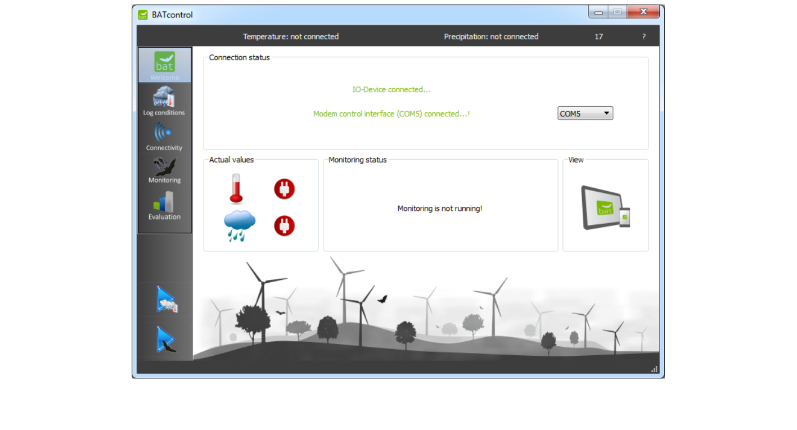
Task: Open the tablet and phone View thumbnail
Action: tap(605, 207)
